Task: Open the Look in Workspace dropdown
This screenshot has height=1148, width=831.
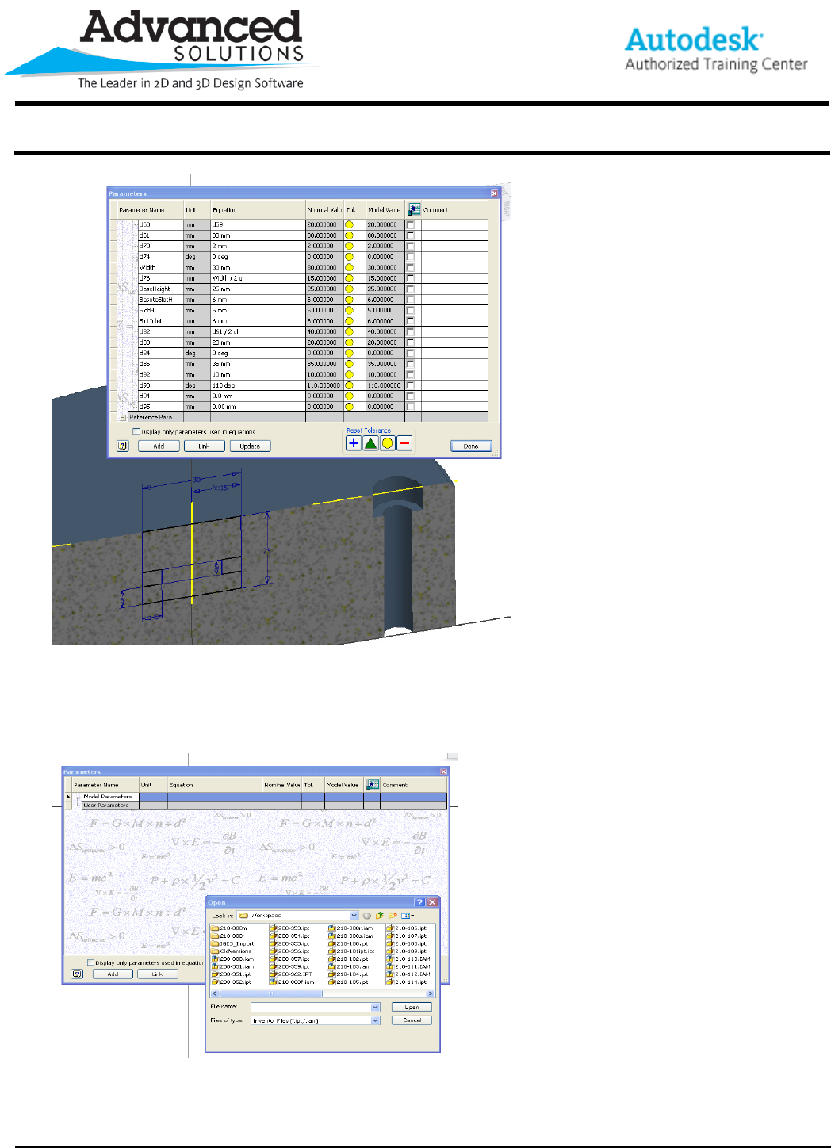Action: click(354, 916)
